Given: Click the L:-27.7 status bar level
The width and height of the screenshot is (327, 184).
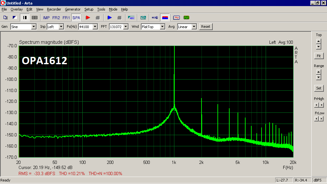Looking at the screenshot, I should pos(284,180).
